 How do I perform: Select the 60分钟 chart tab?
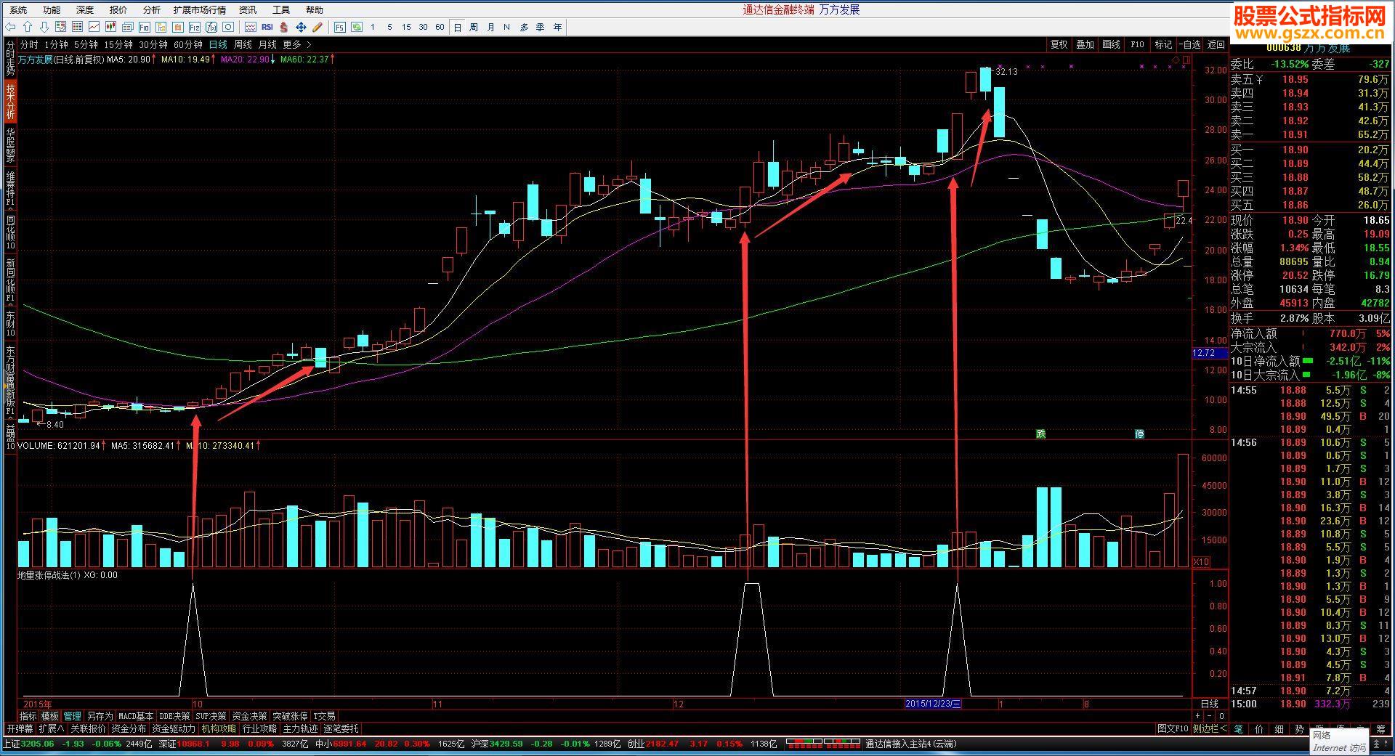pos(187,44)
